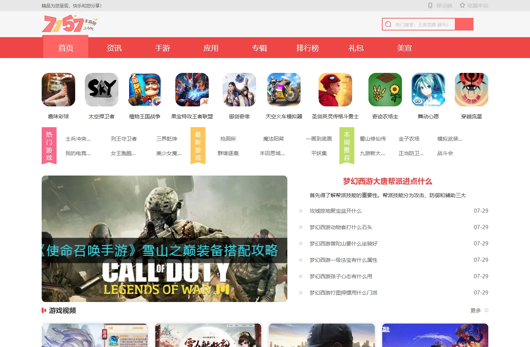Screen dimensions: 530x347
Task: Click 更多 in the 游戏视频 section
Action: pos(476,311)
